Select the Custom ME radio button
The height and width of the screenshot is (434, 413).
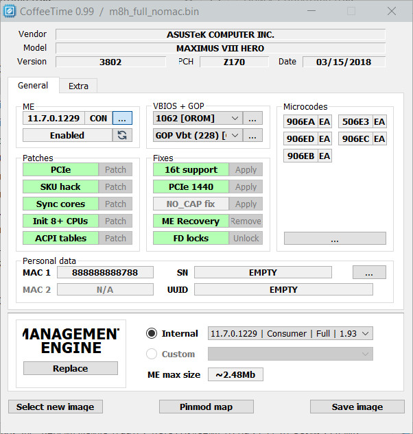[x=152, y=354]
